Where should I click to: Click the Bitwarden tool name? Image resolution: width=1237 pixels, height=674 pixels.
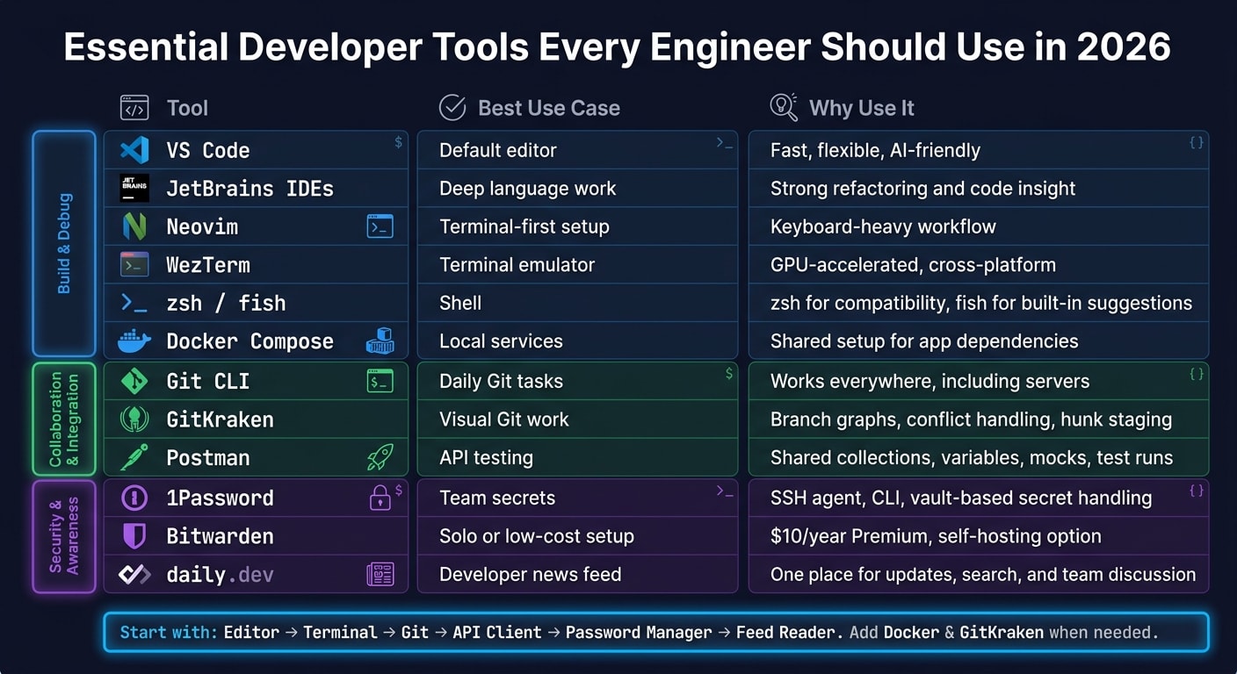tap(220, 535)
